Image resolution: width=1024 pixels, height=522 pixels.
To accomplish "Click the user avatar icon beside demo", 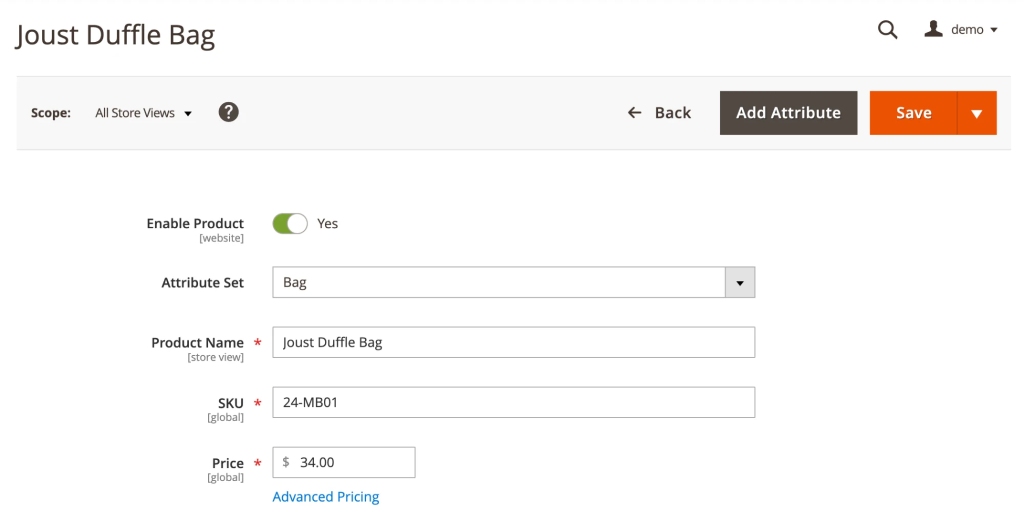I will 933,29.
